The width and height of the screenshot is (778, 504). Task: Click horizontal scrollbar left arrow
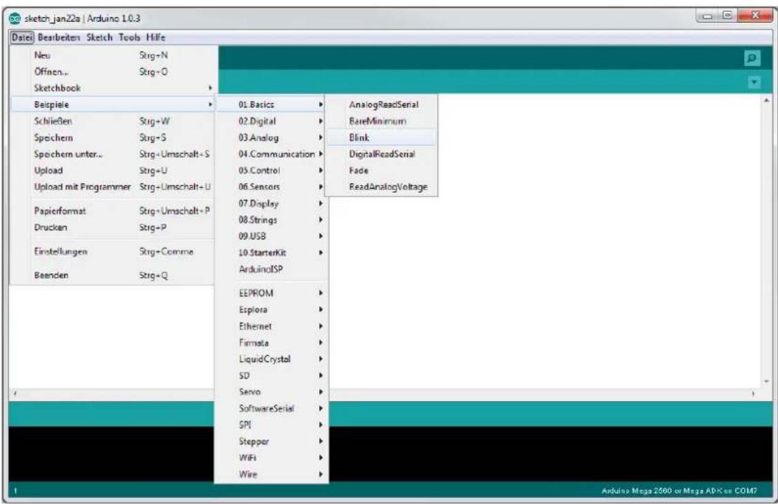click(x=15, y=393)
